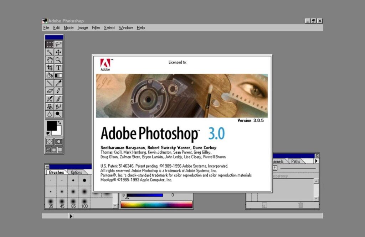Select the Lasso tool
The image size is (365, 237).
pyautogui.click(x=58, y=44)
